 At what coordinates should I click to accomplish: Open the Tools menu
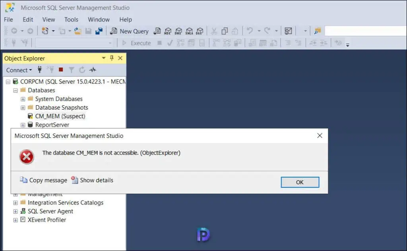pos(71,19)
